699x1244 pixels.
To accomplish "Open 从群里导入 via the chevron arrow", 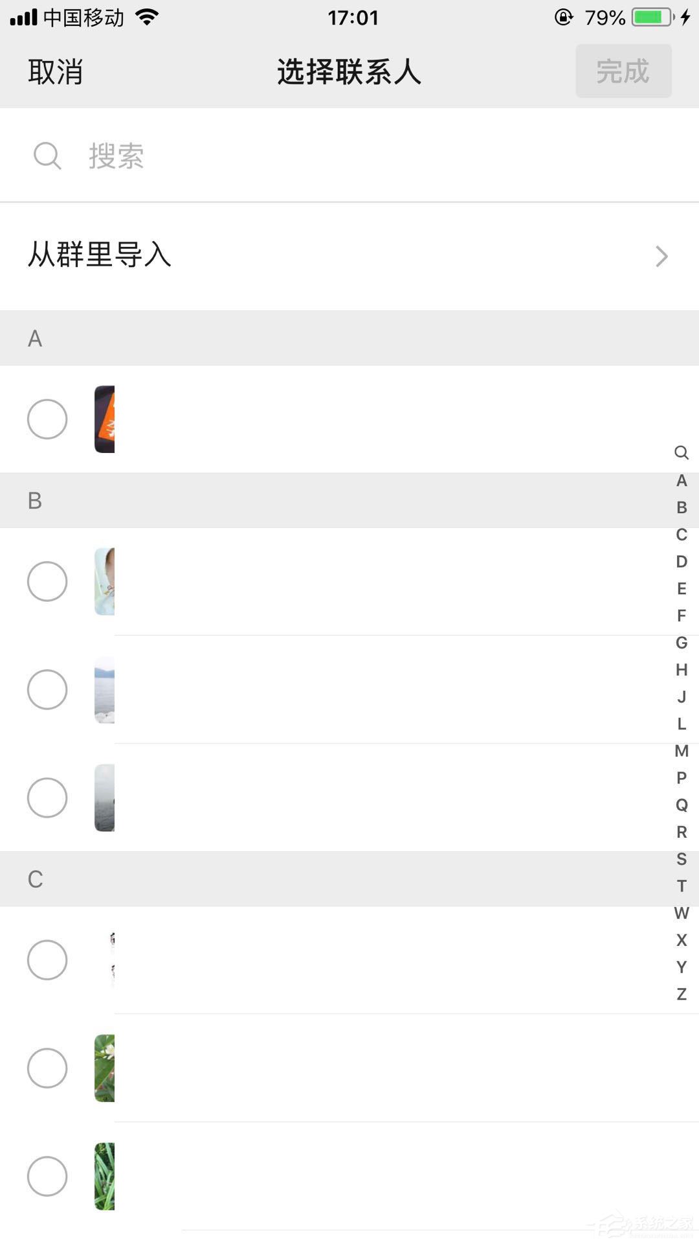I will tap(661, 256).
